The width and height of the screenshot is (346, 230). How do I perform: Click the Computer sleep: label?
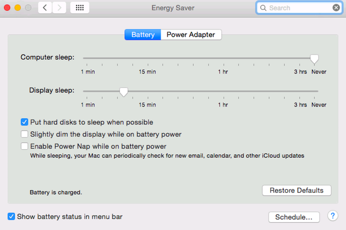point(47,57)
